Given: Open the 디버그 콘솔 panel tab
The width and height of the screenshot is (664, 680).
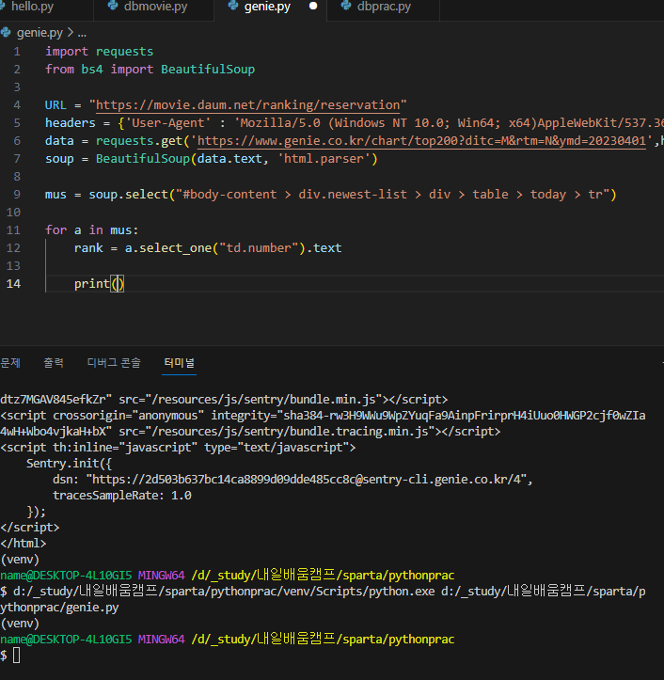Looking at the screenshot, I should [x=114, y=362].
